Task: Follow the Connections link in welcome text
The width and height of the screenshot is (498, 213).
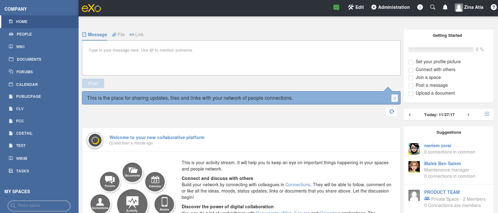Action: tap(298, 185)
